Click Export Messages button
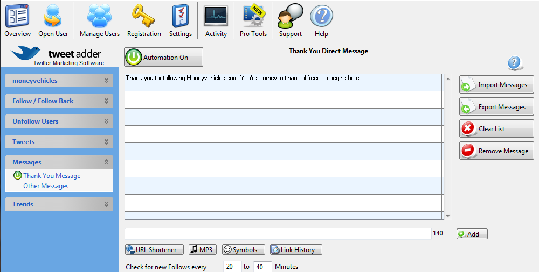 pos(496,106)
